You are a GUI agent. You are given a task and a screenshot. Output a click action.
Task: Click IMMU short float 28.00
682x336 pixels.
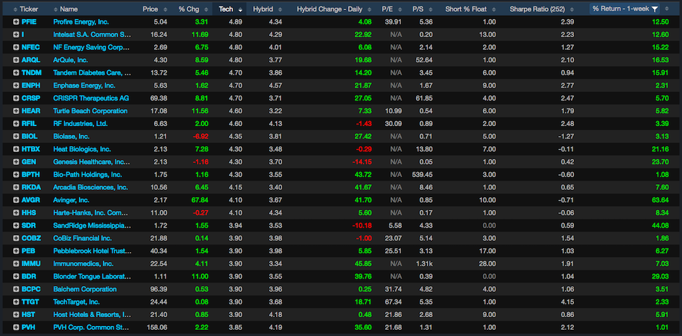[487, 264]
